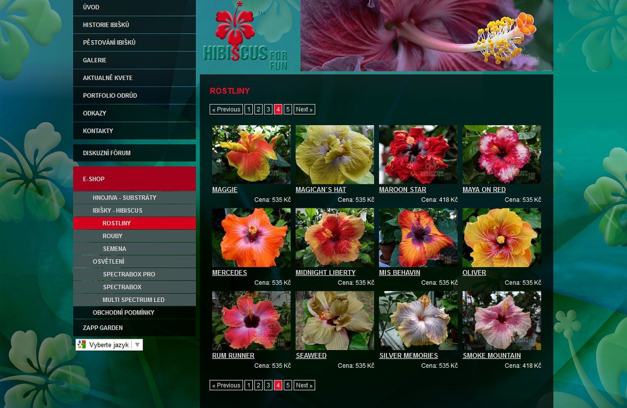Image resolution: width=627 pixels, height=408 pixels.
Task: Go to page 5 in upper pagination
Action: click(287, 109)
